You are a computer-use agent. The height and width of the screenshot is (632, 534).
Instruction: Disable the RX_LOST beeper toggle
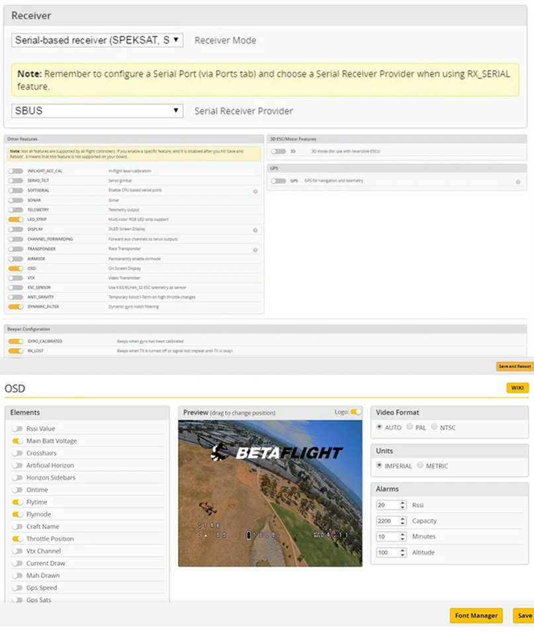pyautogui.click(x=16, y=351)
